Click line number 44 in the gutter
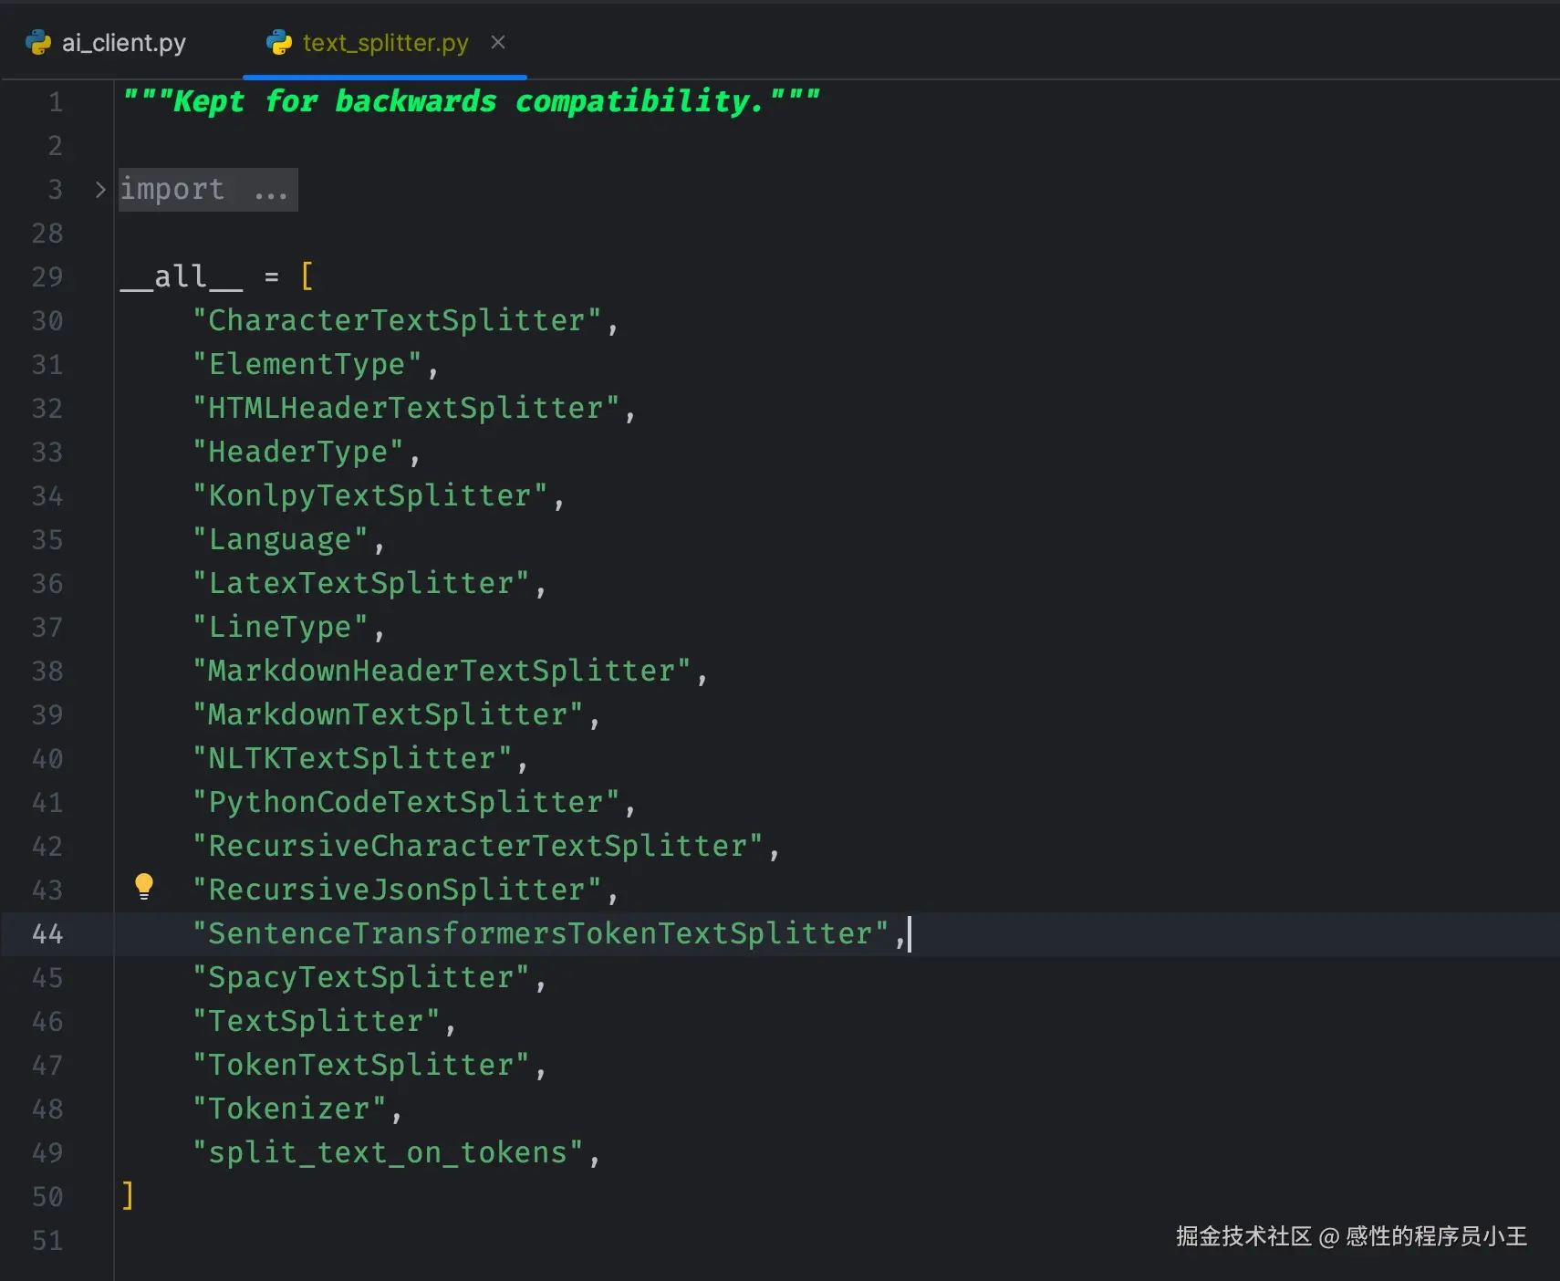Image resolution: width=1560 pixels, height=1281 pixels. (47, 933)
